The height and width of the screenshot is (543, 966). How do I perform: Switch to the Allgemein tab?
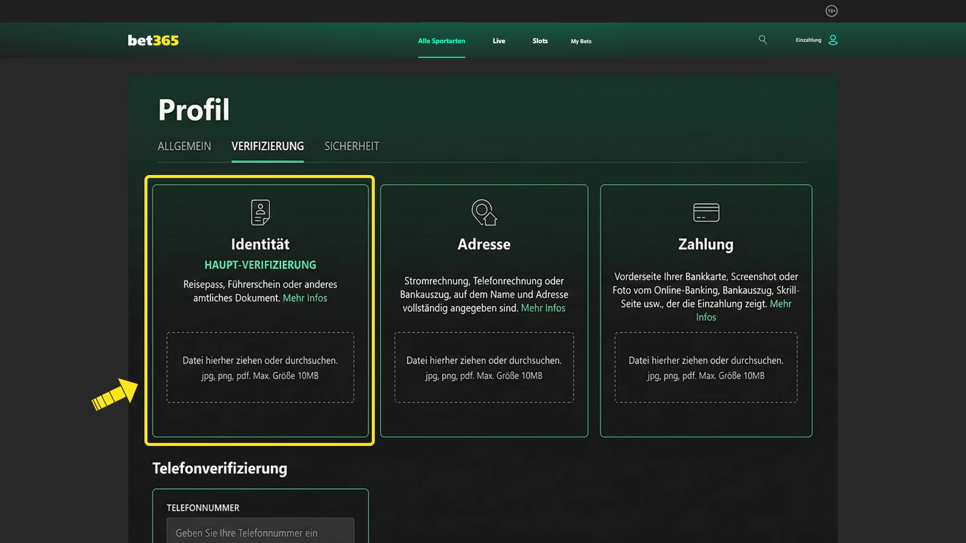(184, 146)
